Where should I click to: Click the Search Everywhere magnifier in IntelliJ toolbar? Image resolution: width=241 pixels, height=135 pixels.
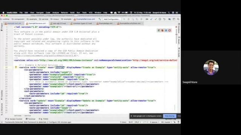(178, 19)
